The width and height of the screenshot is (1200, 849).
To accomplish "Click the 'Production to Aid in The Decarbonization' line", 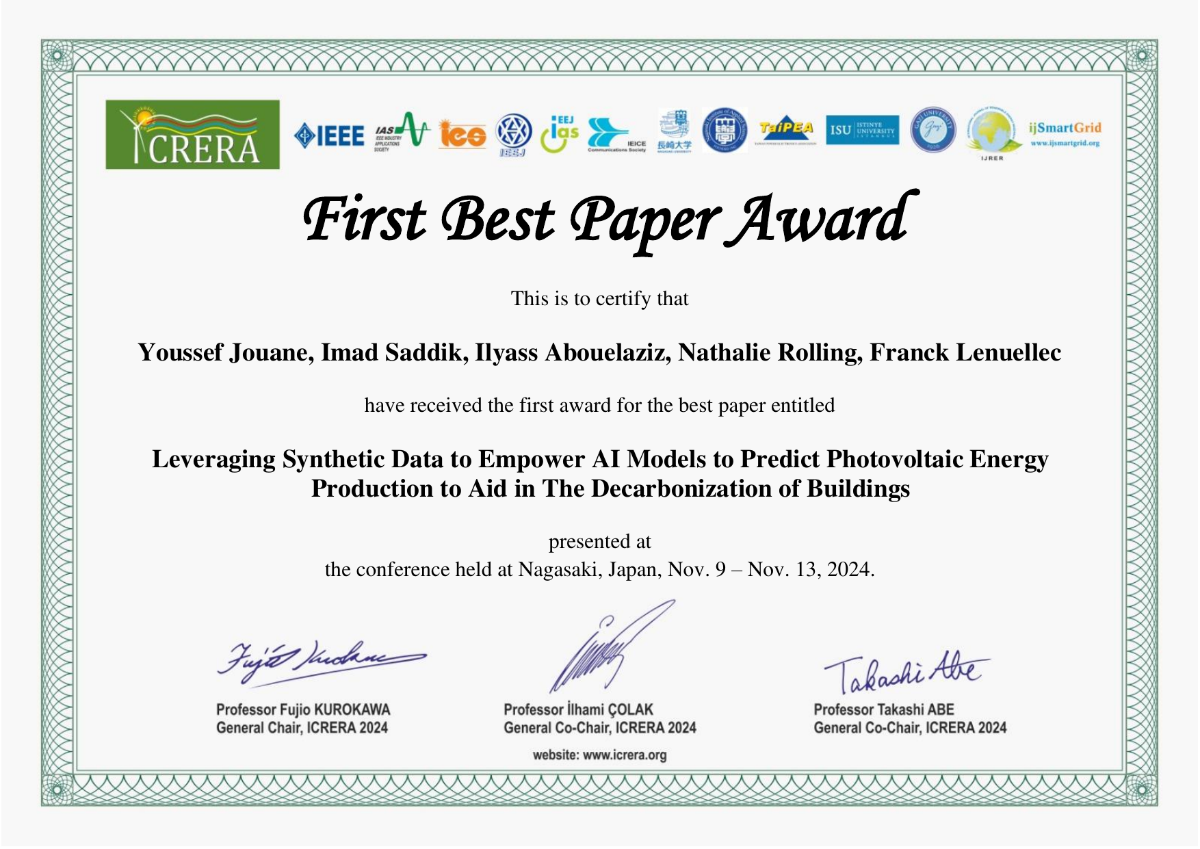I will click(610, 488).
